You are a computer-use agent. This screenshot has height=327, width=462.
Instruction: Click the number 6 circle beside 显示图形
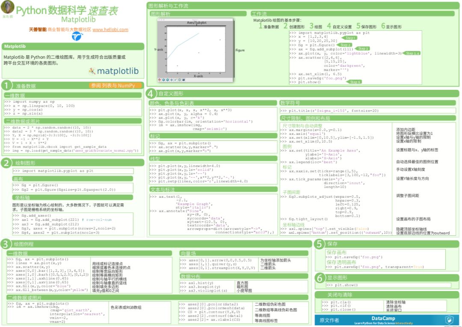point(320,278)
